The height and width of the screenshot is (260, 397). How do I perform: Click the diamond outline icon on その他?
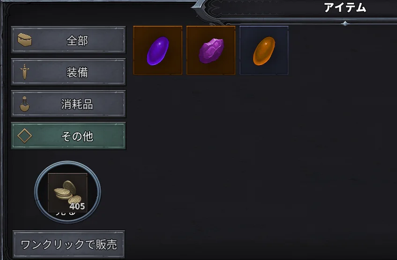pyautogui.click(x=24, y=136)
